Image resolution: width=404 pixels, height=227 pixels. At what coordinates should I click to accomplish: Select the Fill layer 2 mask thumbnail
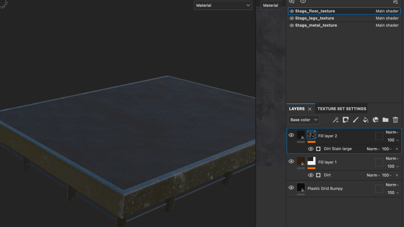point(311,135)
